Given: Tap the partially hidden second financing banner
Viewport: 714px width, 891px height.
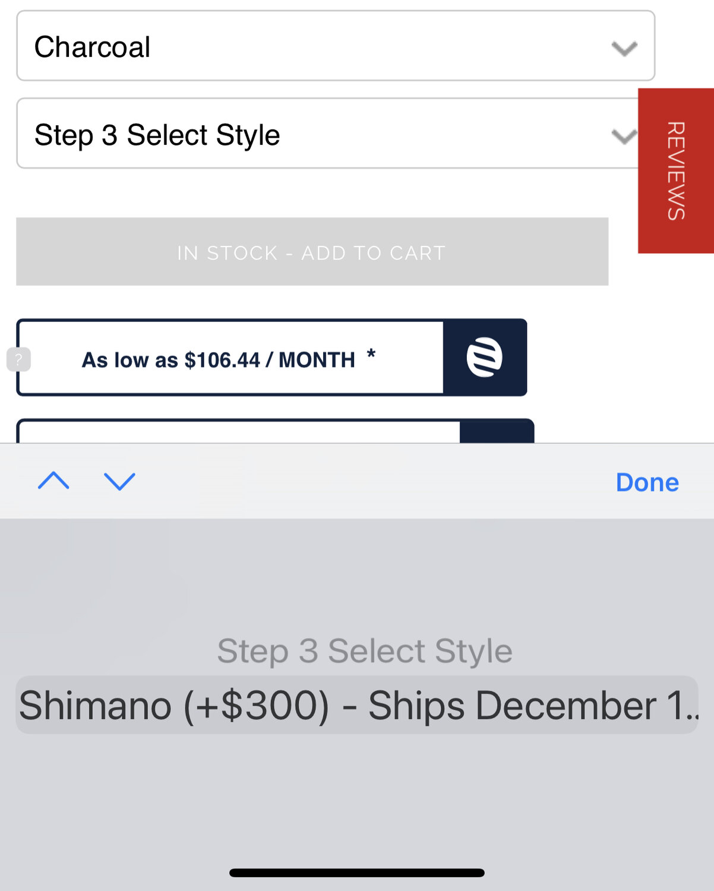Looking at the screenshot, I should (238, 432).
